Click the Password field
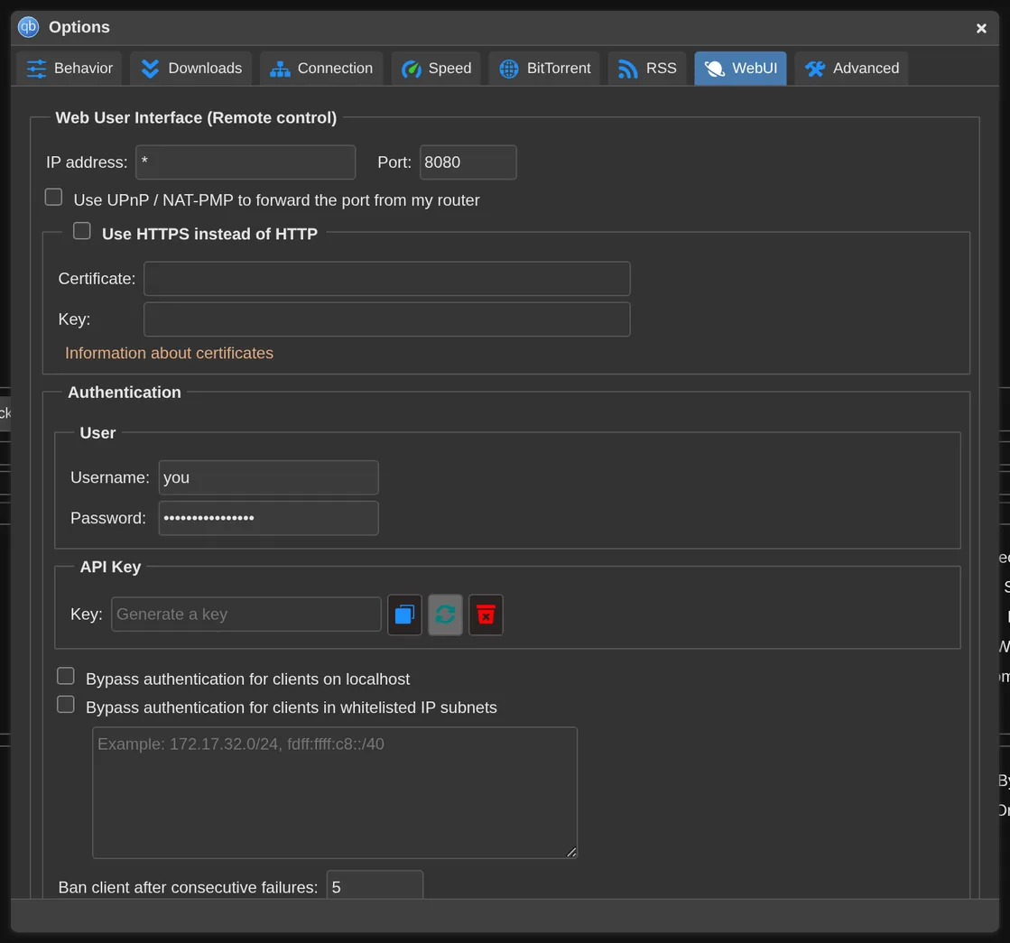This screenshot has height=943, width=1010. [269, 518]
